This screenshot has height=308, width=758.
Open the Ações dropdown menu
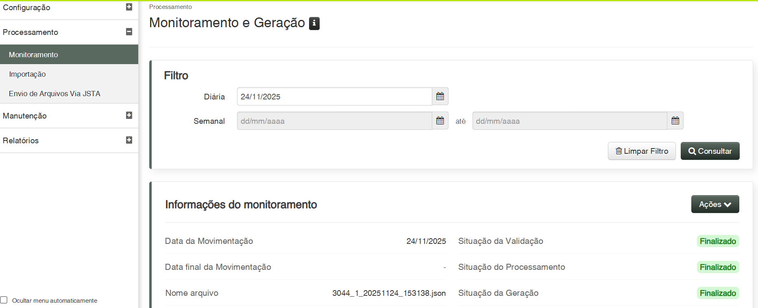point(715,204)
